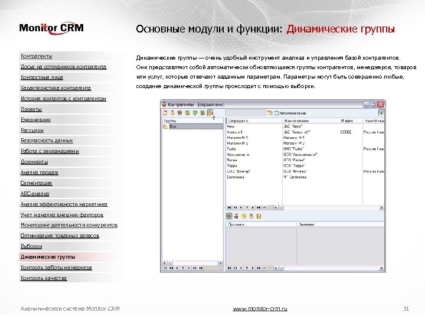Image resolution: width=425 pixels, height=319 pixels.
Task: Open the Безопасность данных link
Action: click(47, 141)
